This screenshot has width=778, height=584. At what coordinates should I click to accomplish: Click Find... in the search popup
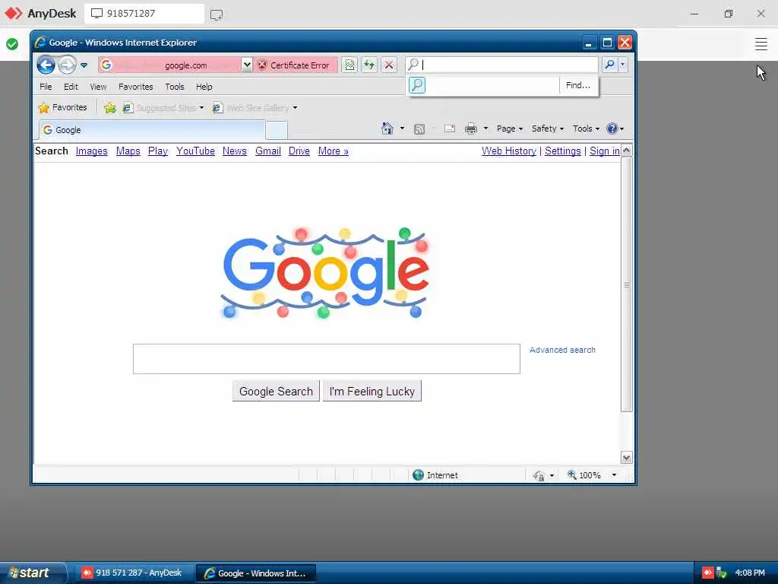(578, 85)
